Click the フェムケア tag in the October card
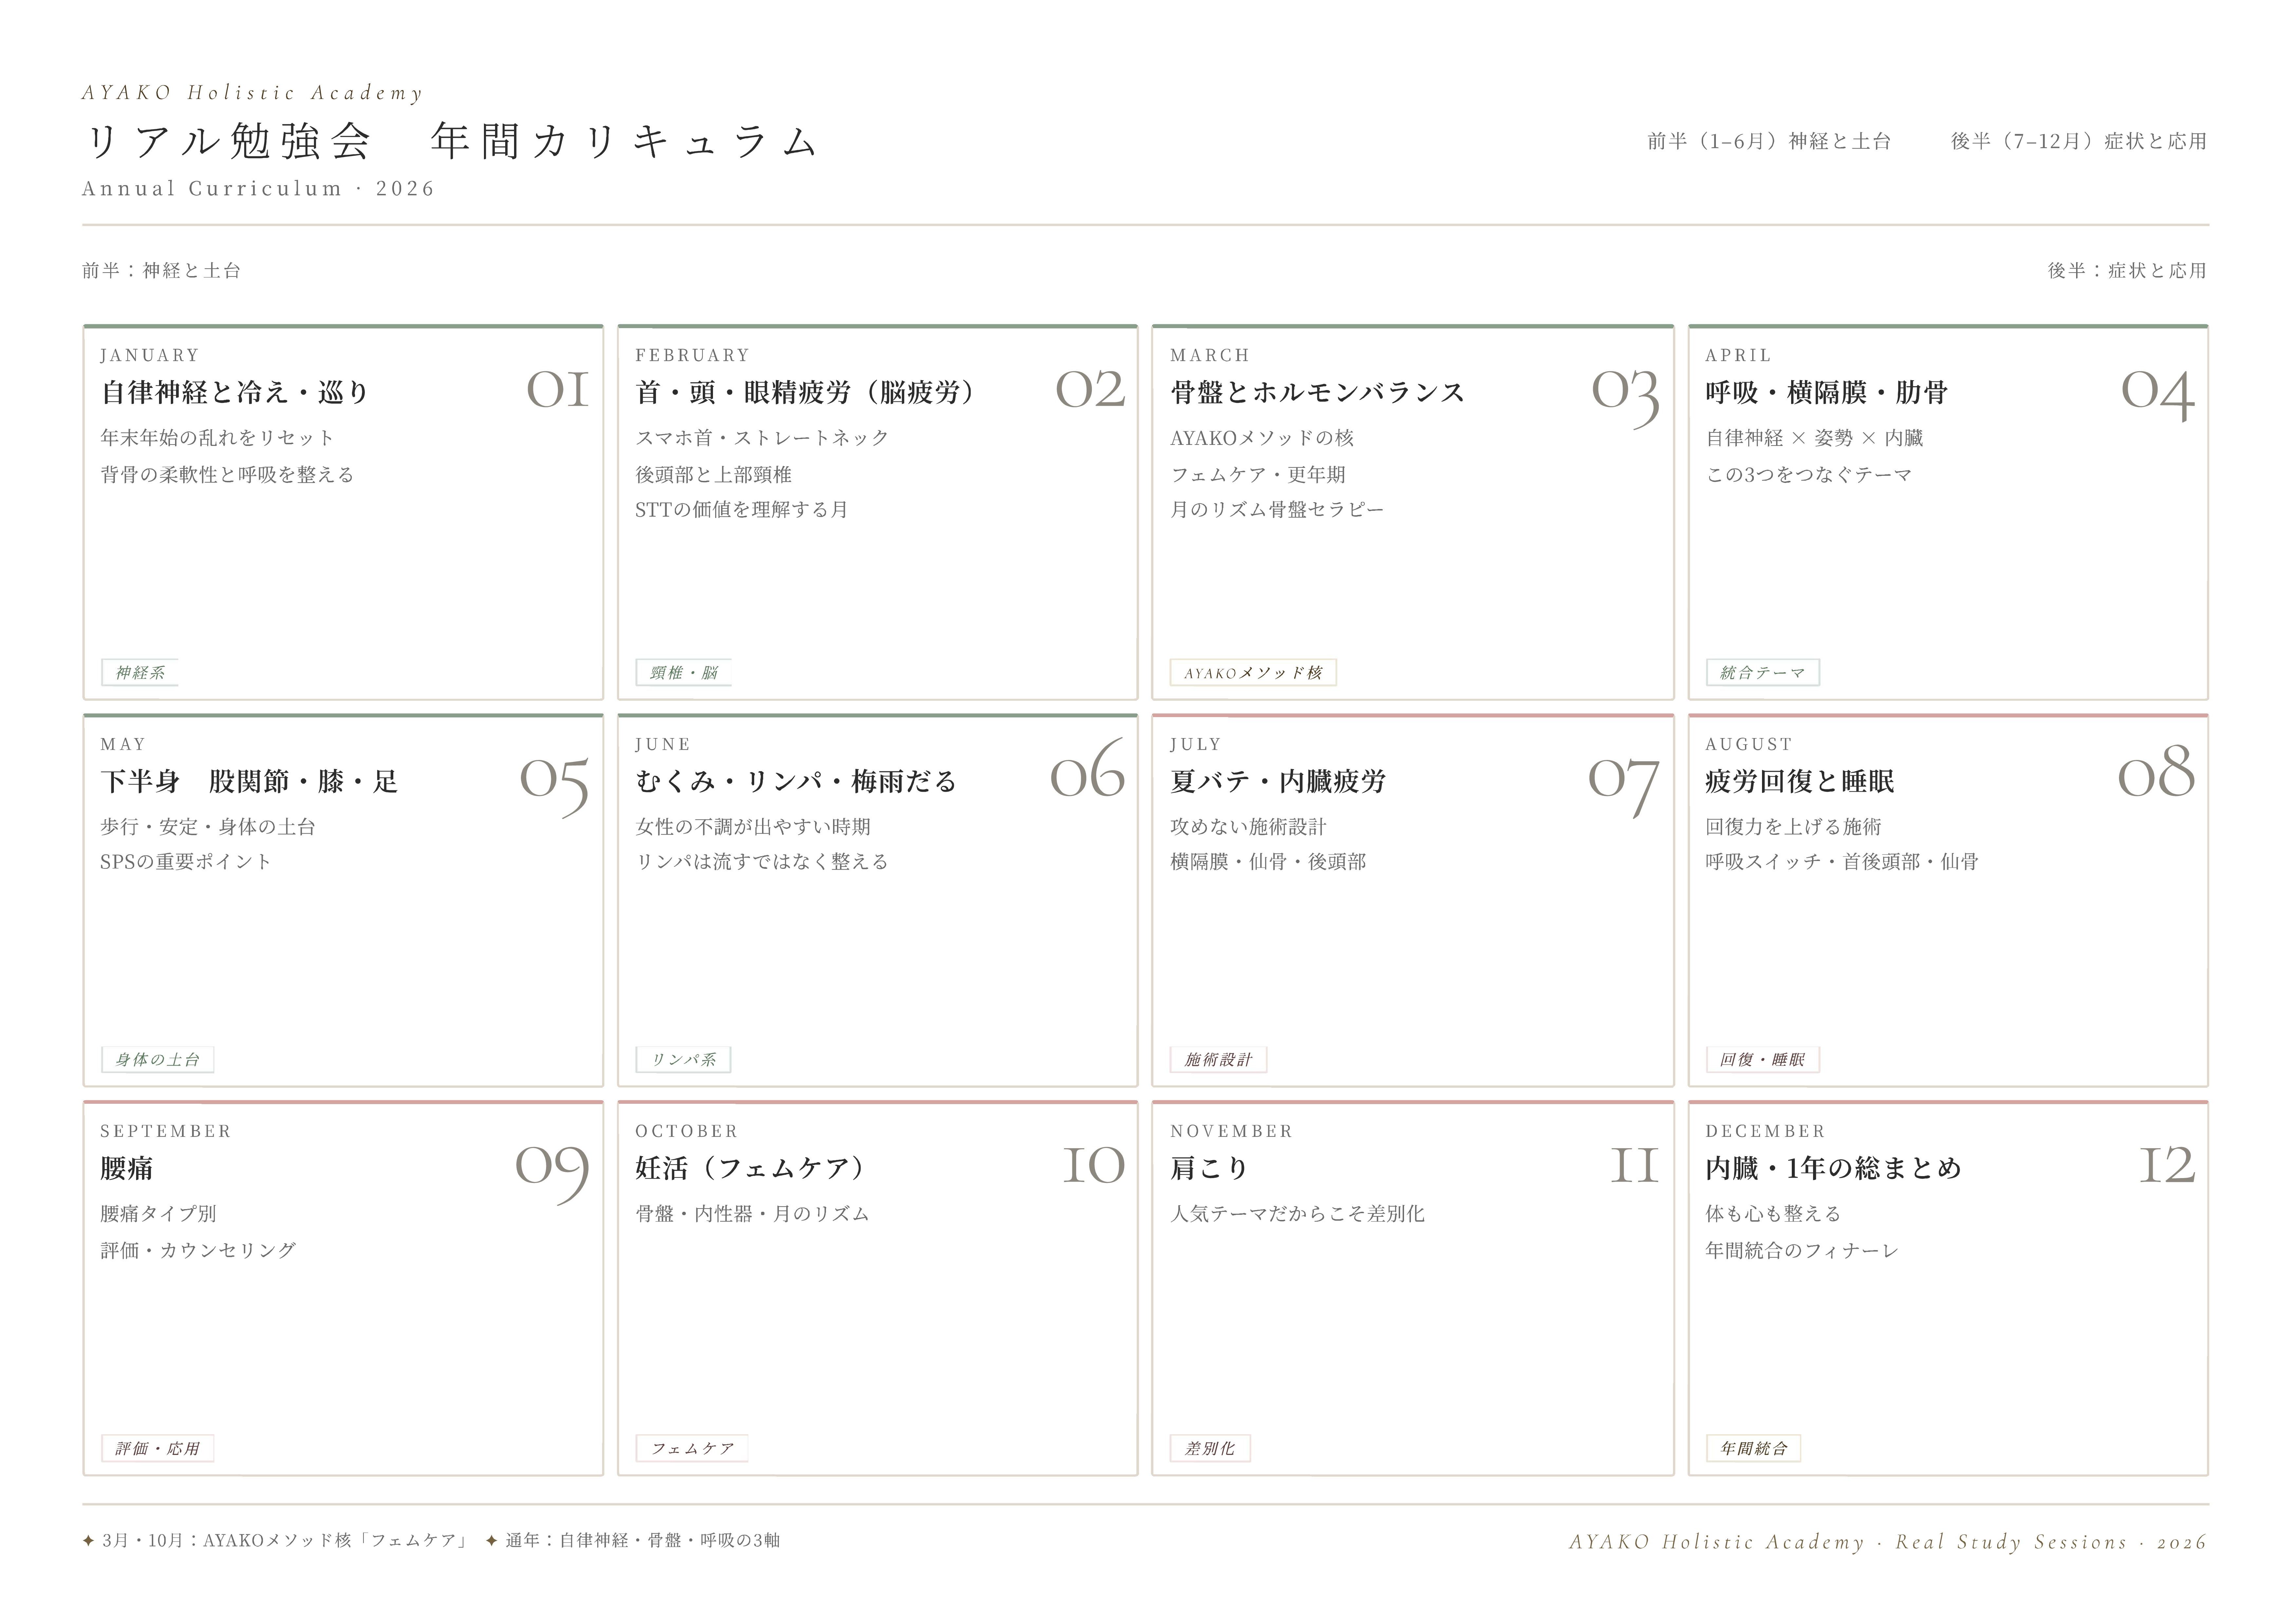This screenshot has width=2296, height=1622. (x=692, y=1448)
